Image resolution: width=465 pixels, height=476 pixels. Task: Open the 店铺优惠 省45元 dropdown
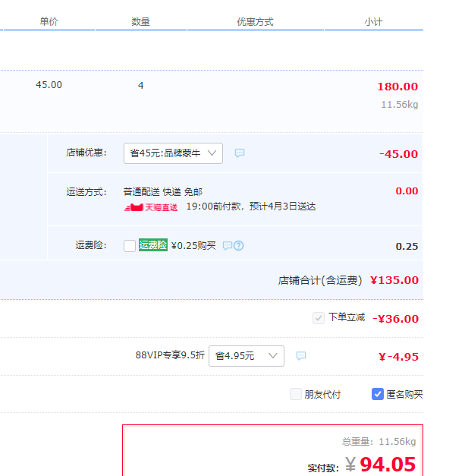(x=173, y=153)
